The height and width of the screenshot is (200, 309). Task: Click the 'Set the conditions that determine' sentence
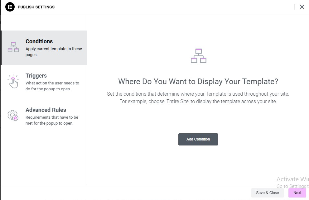click(x=198, y=94)
